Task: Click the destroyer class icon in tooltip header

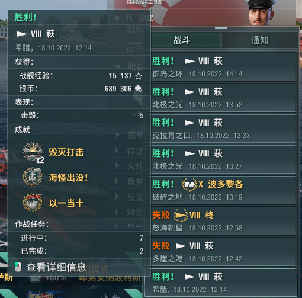Action: 22,34
